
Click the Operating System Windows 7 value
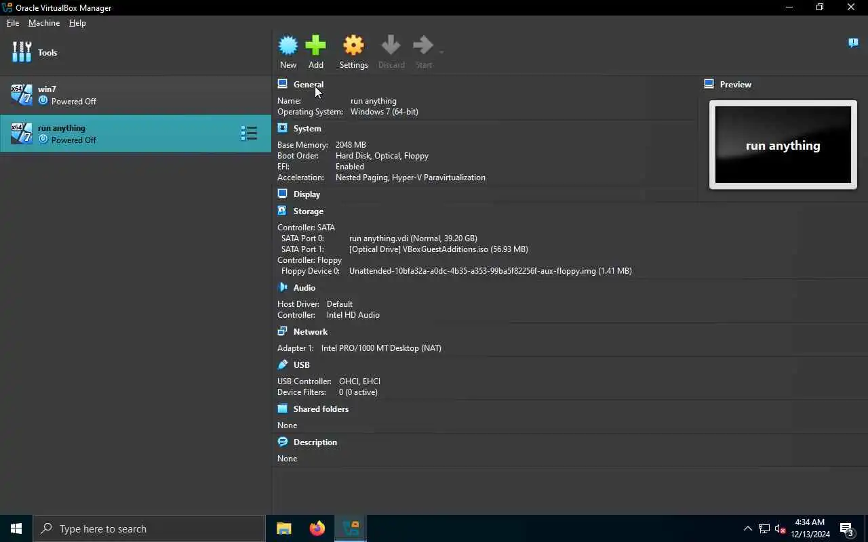[x=384, y=112]
